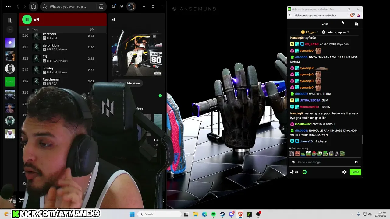Open chat username rifk0008 under ULTRA_SBO3A's message
The image size is (390, 219).
[301, 130]
